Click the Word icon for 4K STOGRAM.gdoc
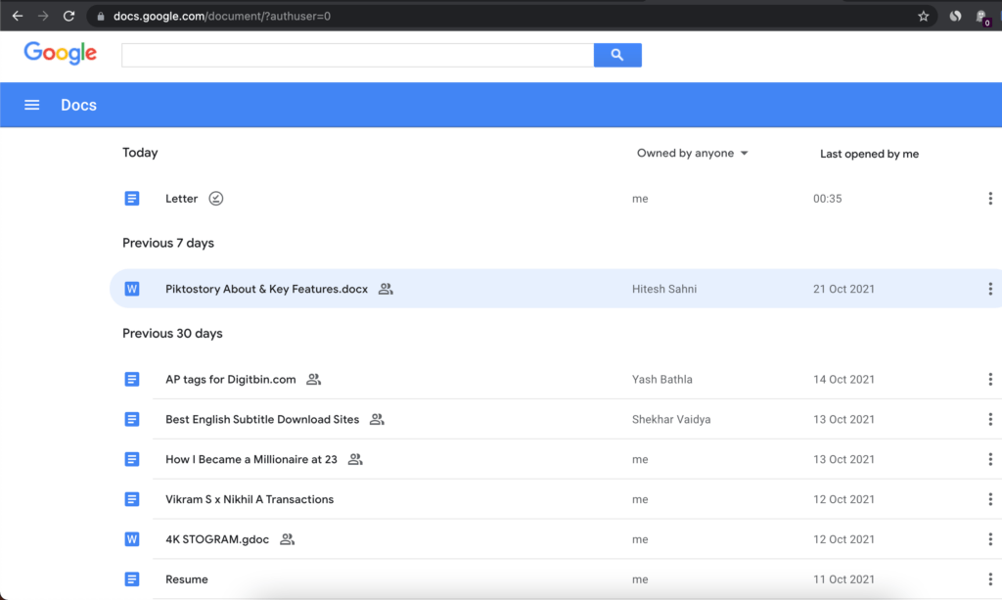 [x=132, y=539]
